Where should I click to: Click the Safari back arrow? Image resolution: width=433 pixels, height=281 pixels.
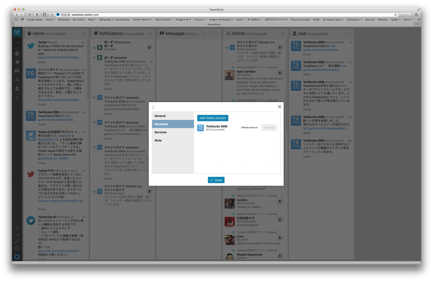tap(16, 15)
